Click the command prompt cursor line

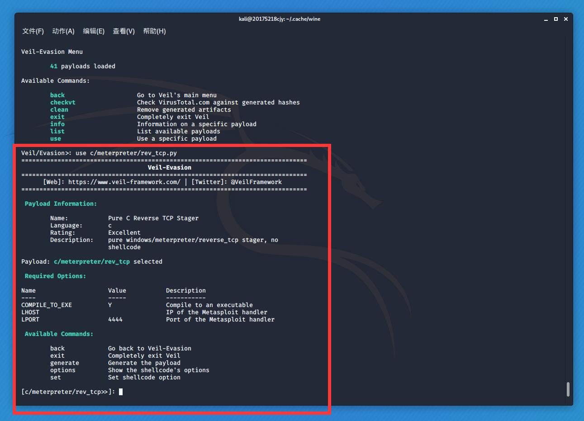pyautogui.click(x=72, y=392)
